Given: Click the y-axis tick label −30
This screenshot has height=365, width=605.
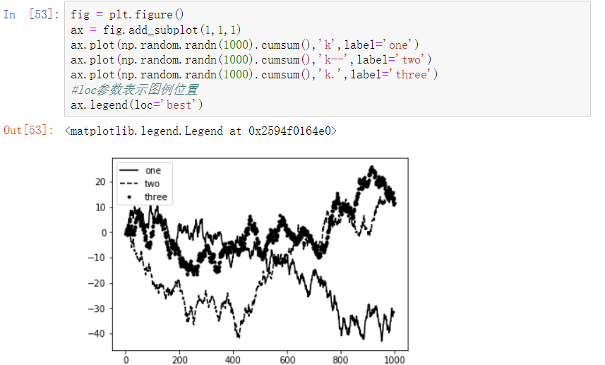Looking at the screenshot, I should [97, 309].
